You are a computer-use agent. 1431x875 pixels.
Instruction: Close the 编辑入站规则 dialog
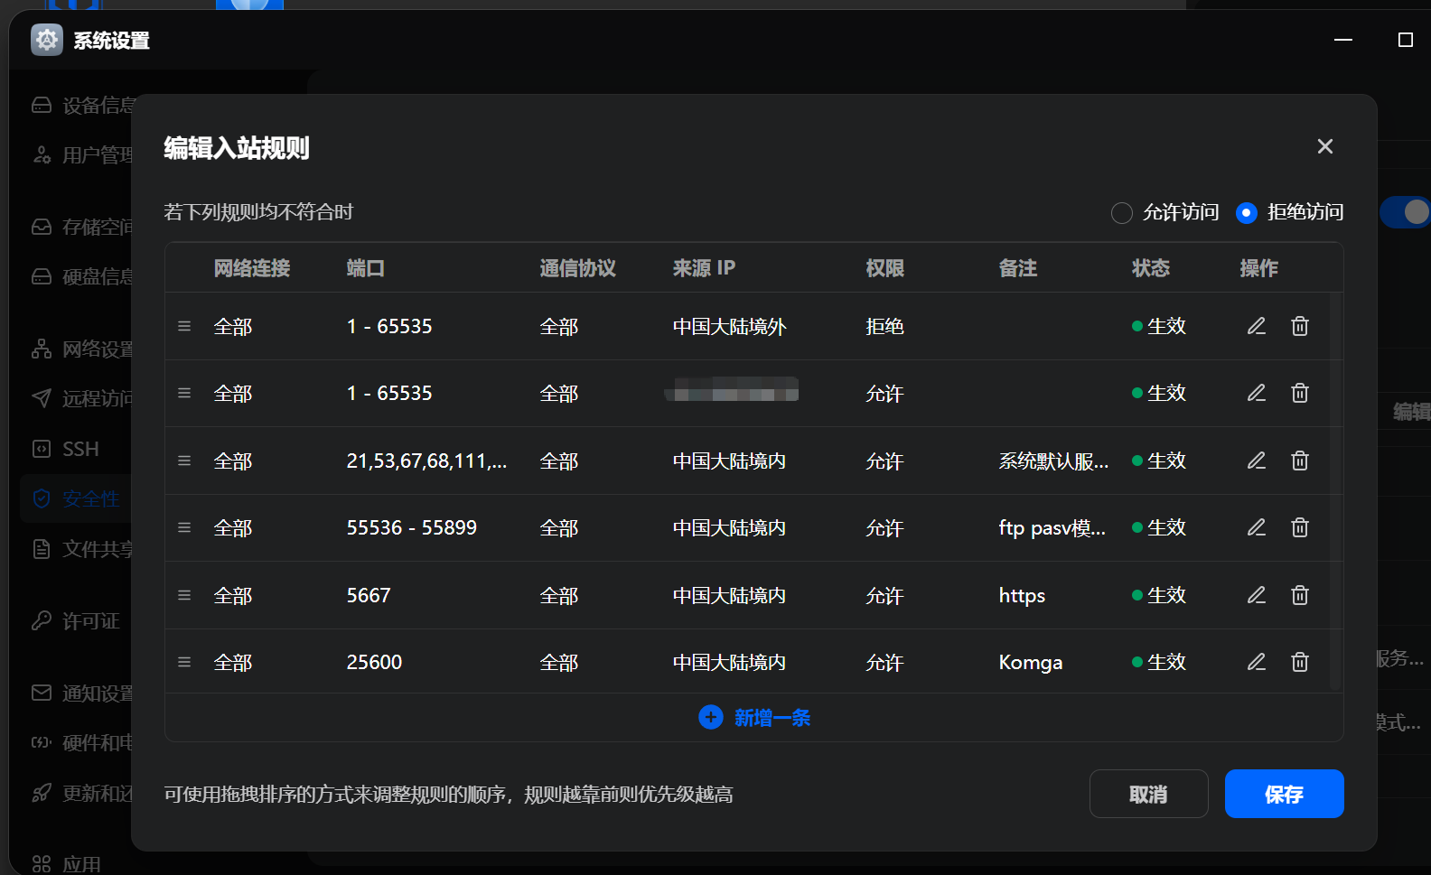coord(1325,146)
